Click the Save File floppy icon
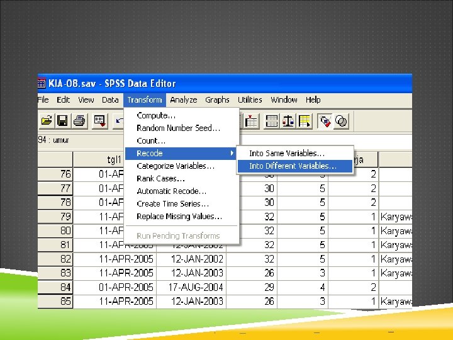 coord(62,120)
